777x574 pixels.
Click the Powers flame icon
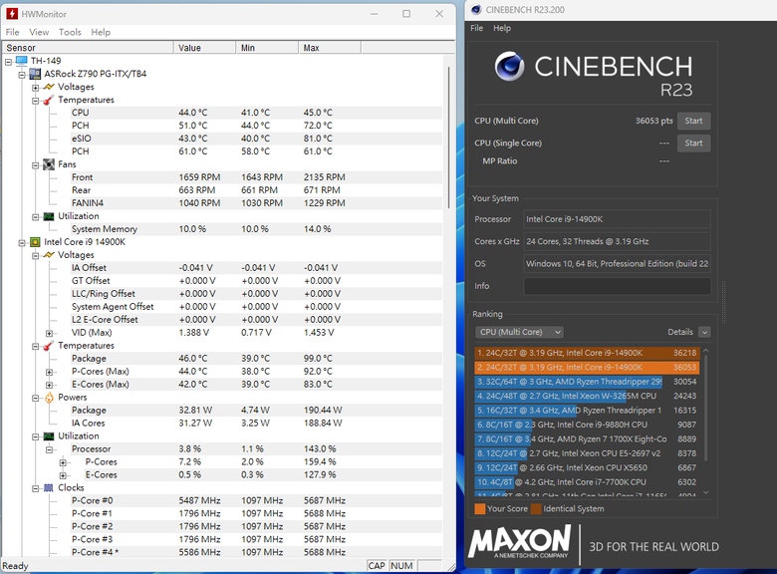[49, 397]
